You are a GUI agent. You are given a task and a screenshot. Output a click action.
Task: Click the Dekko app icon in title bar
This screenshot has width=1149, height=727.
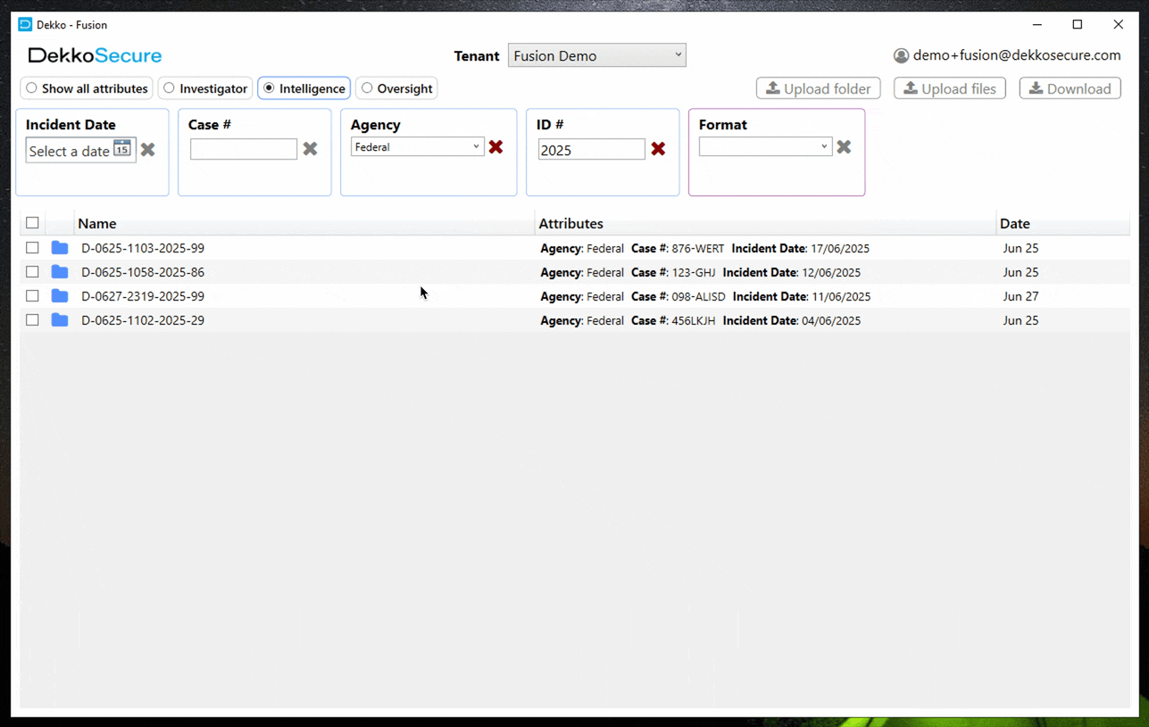point(25,25)
